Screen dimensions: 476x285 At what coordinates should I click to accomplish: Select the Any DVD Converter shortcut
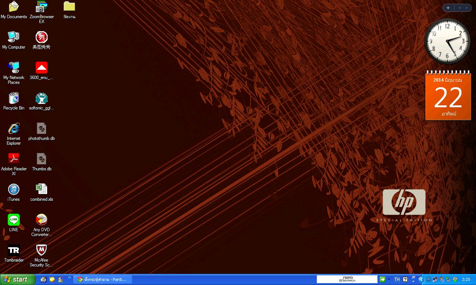(x=42, y=225)
